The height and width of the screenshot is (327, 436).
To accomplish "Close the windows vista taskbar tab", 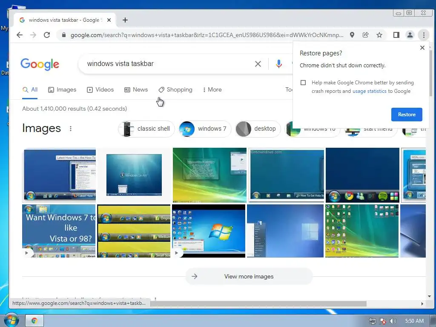I will click(109, 20).
